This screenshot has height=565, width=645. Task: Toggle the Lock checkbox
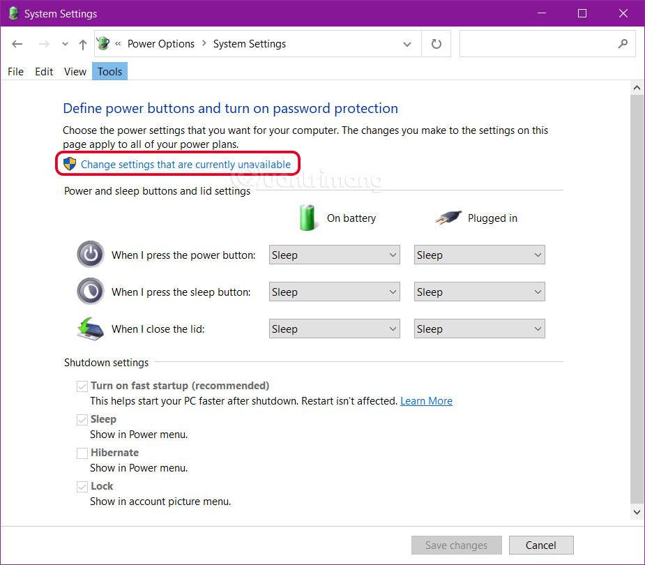click(82, 486)
